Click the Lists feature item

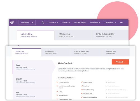[x=60, y=92]
